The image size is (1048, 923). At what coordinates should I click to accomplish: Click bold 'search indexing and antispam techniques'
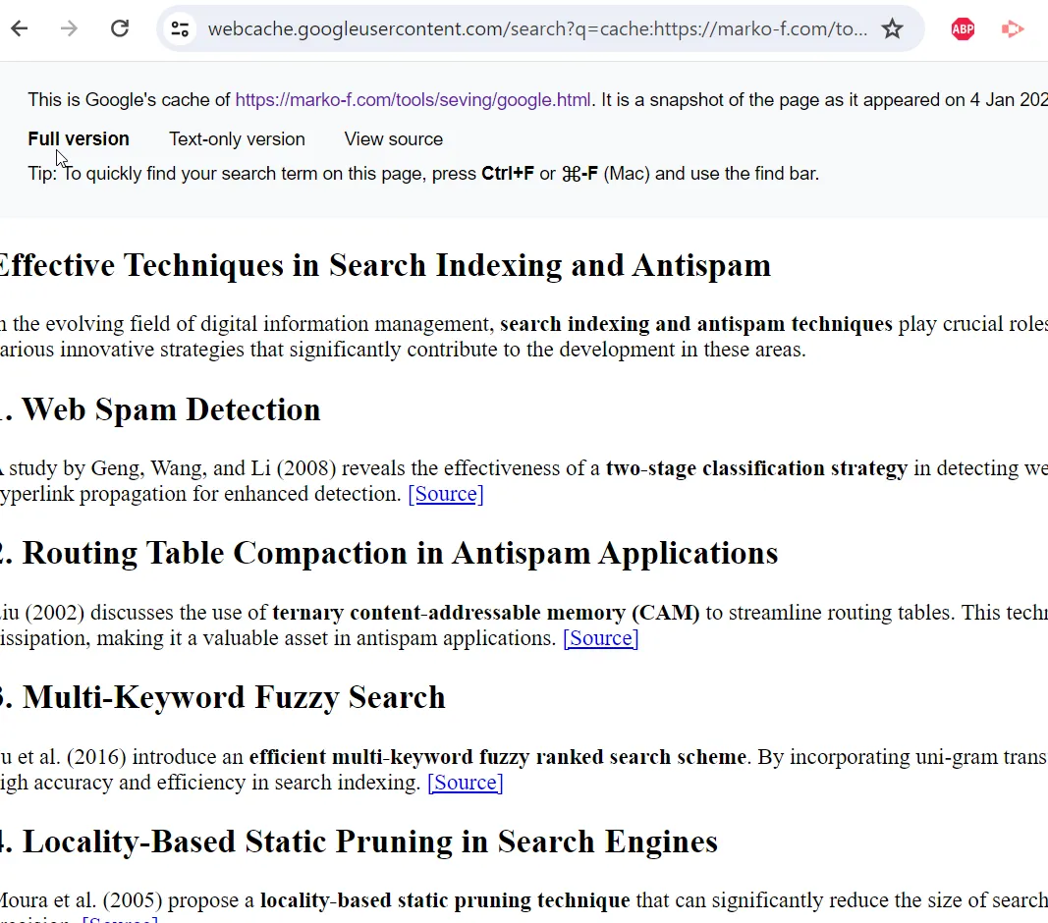click(696, 324)
